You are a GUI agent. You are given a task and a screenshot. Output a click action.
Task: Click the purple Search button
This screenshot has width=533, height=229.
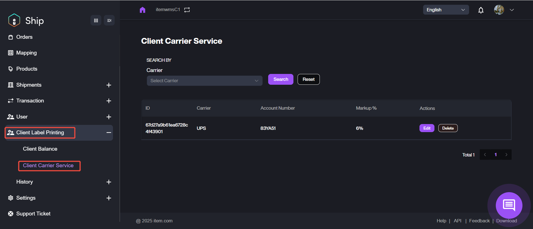click(x=280, y=79)
